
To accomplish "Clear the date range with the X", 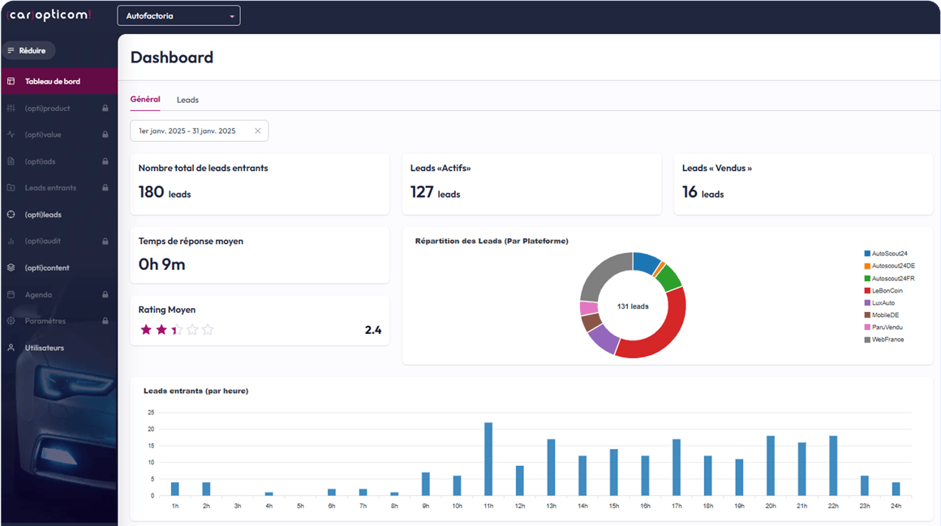I will tap(258, 130).
